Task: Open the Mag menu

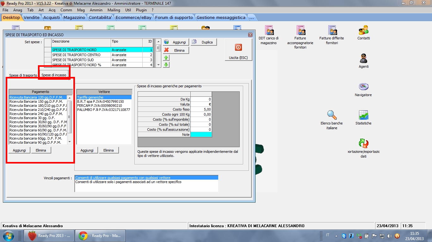Action: pyautogui.click(x=81, y=10)
